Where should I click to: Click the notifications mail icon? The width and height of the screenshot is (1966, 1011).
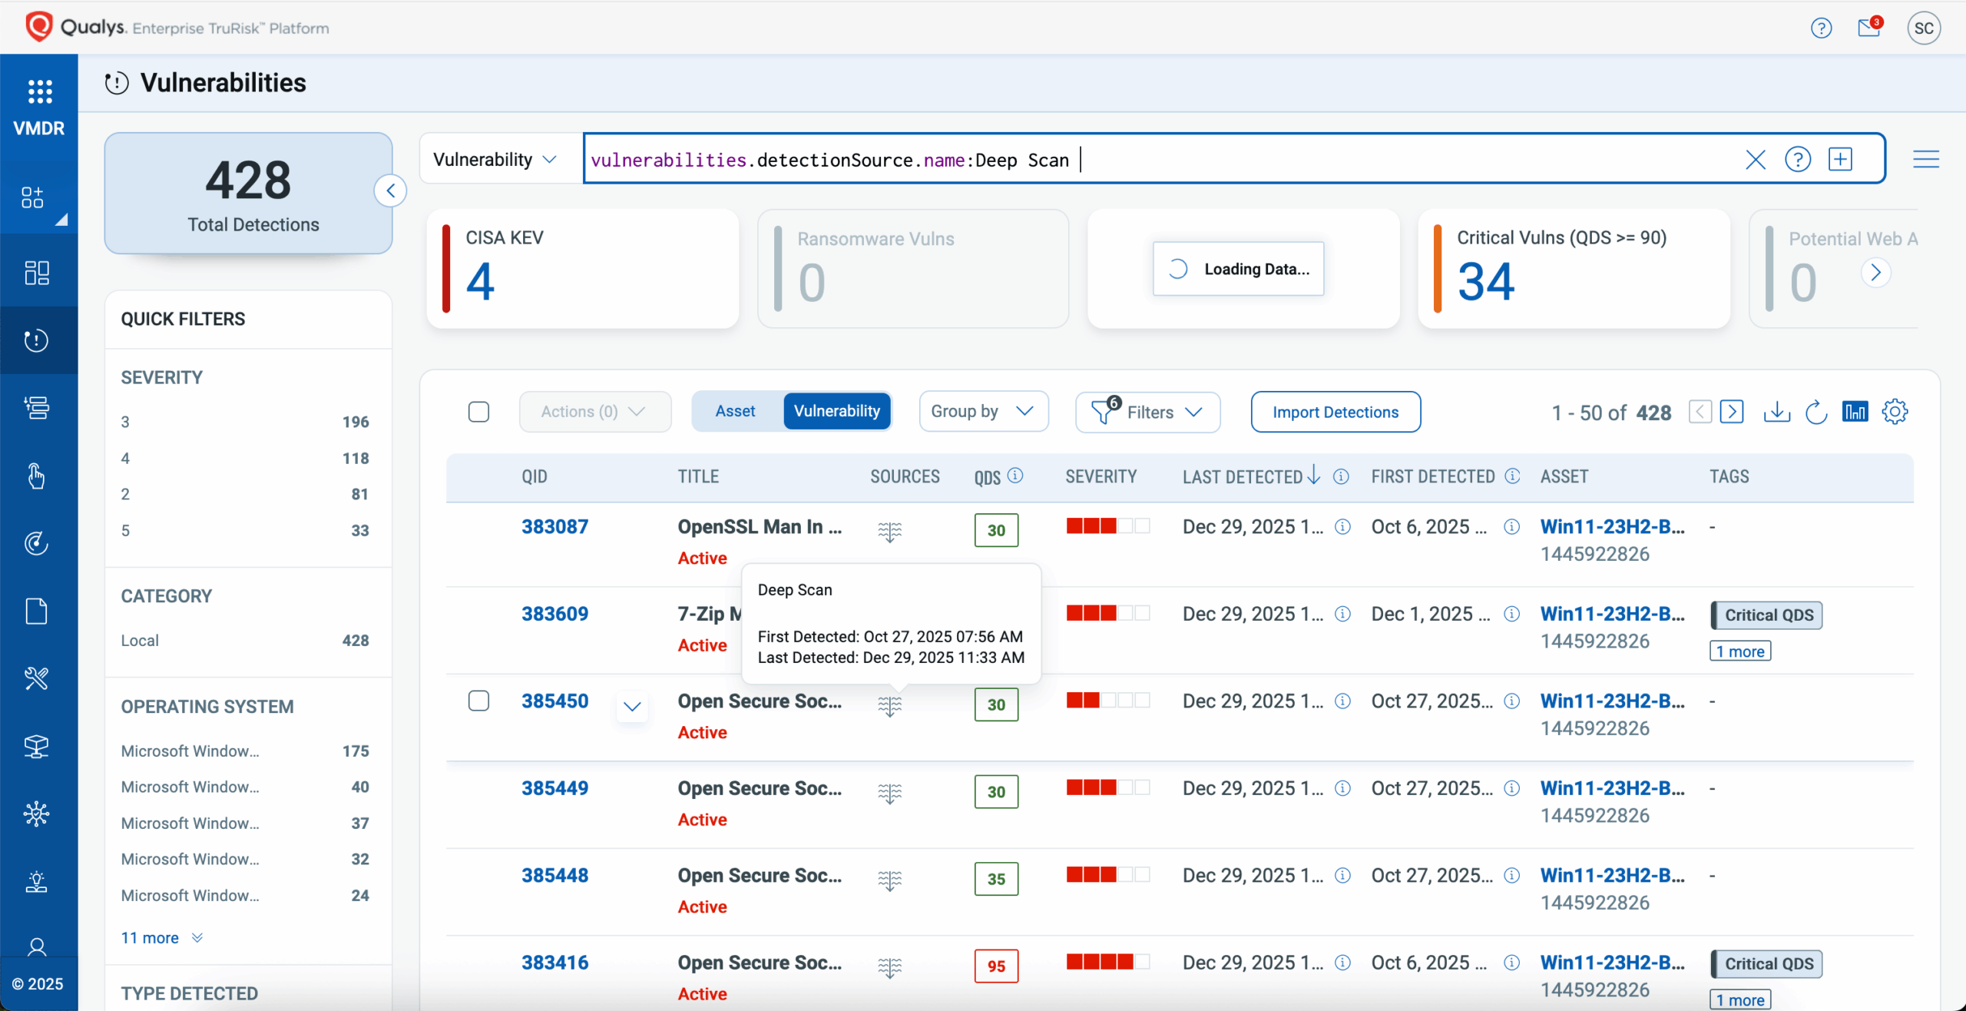pyautogui.click(x=1868, y=28)
